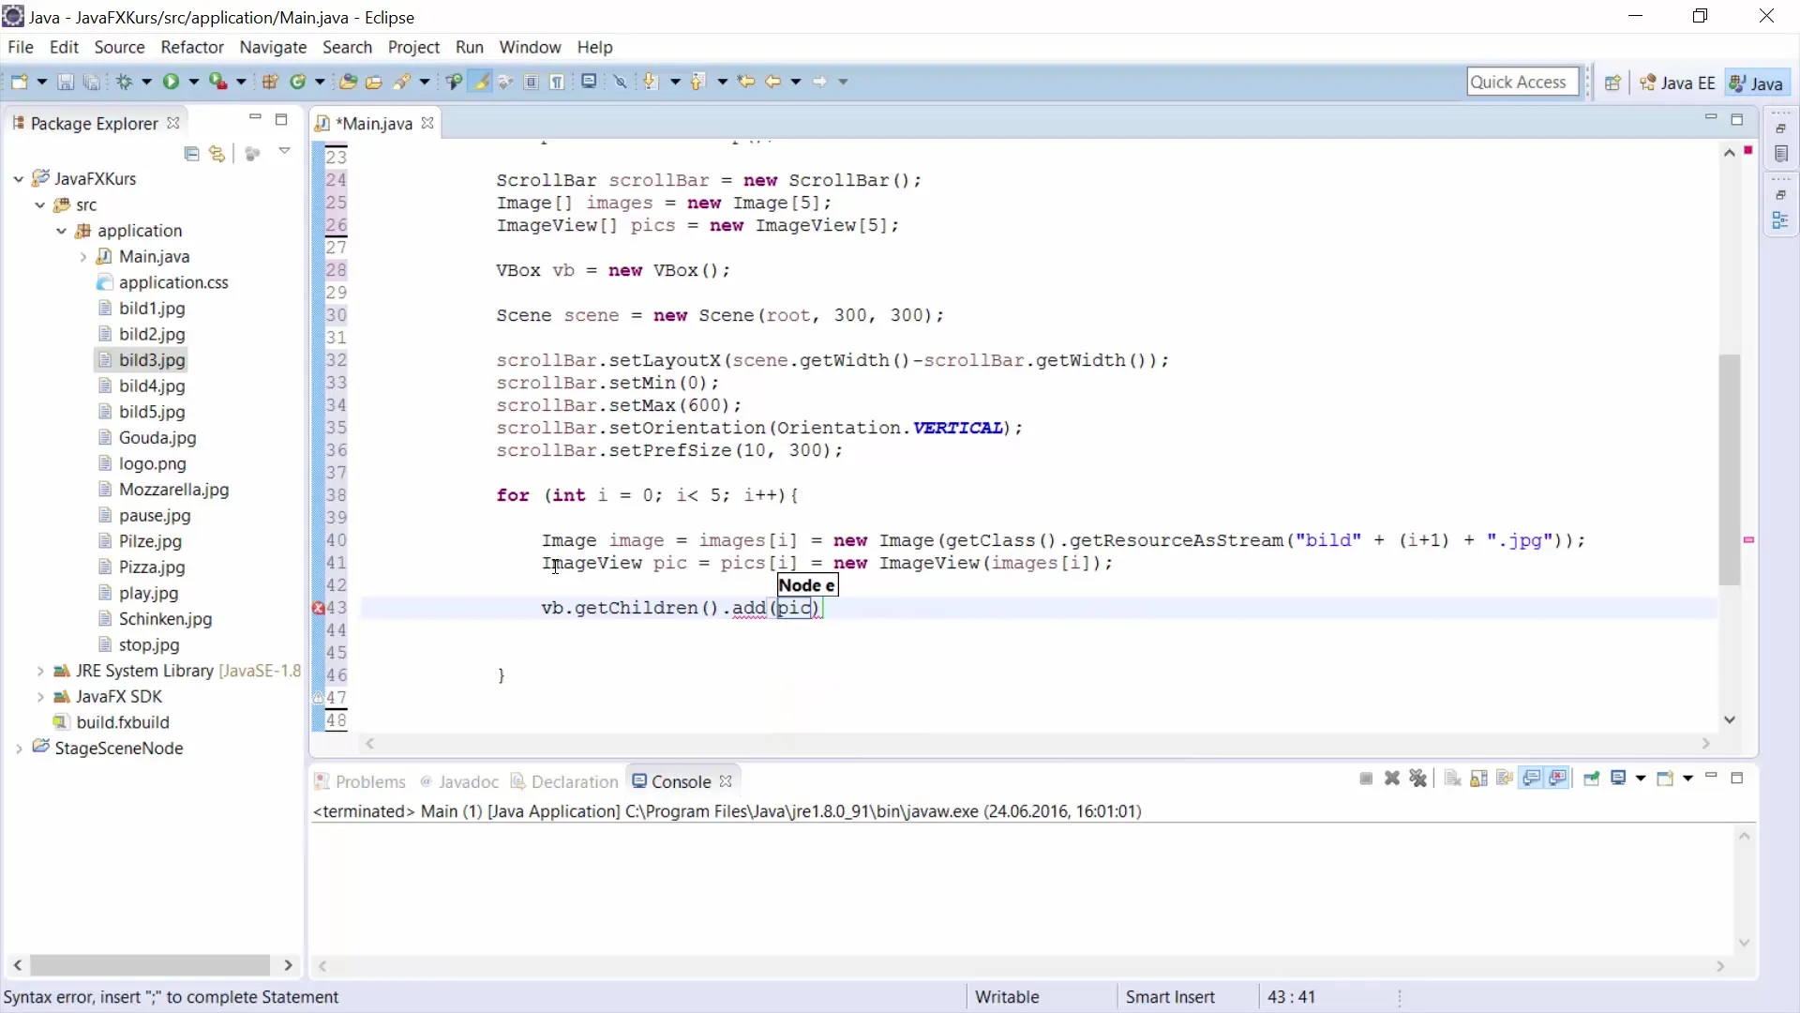This screenshot has height=1013, width=1800.
Task: Collapse the JavaFXKurs project node
Action: (18, 178)
